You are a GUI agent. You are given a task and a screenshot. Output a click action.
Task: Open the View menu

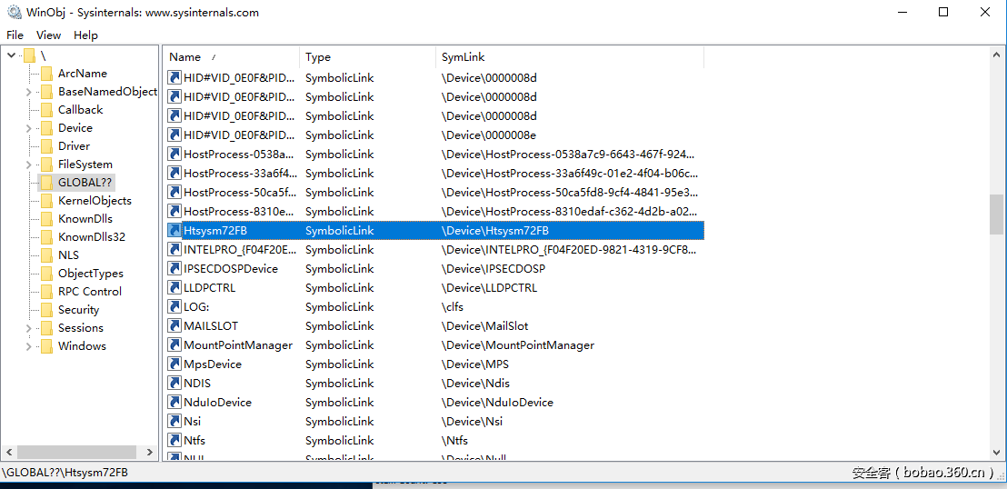click(48, 35)
